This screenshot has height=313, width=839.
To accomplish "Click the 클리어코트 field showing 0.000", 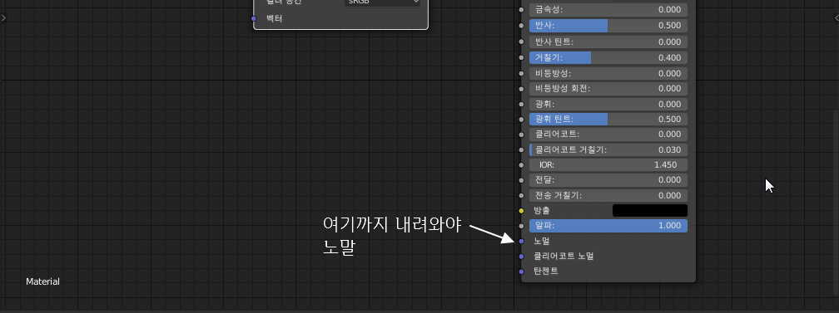I will (608, 134).
